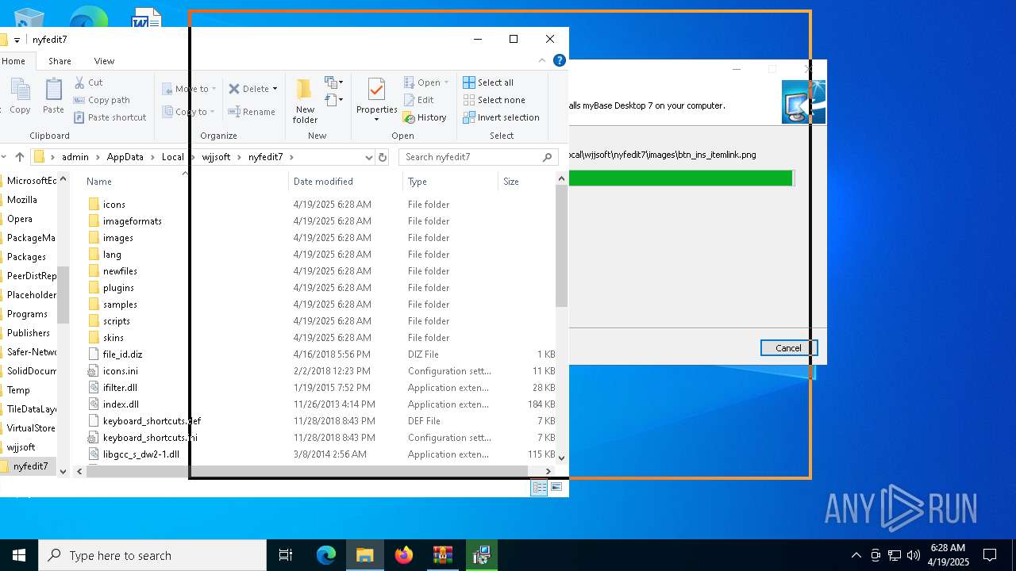Image resolution: width=1016 pixels, height=571 pixels.
Task: Select Mozilla in navigation pane
Action: (22, 200)
